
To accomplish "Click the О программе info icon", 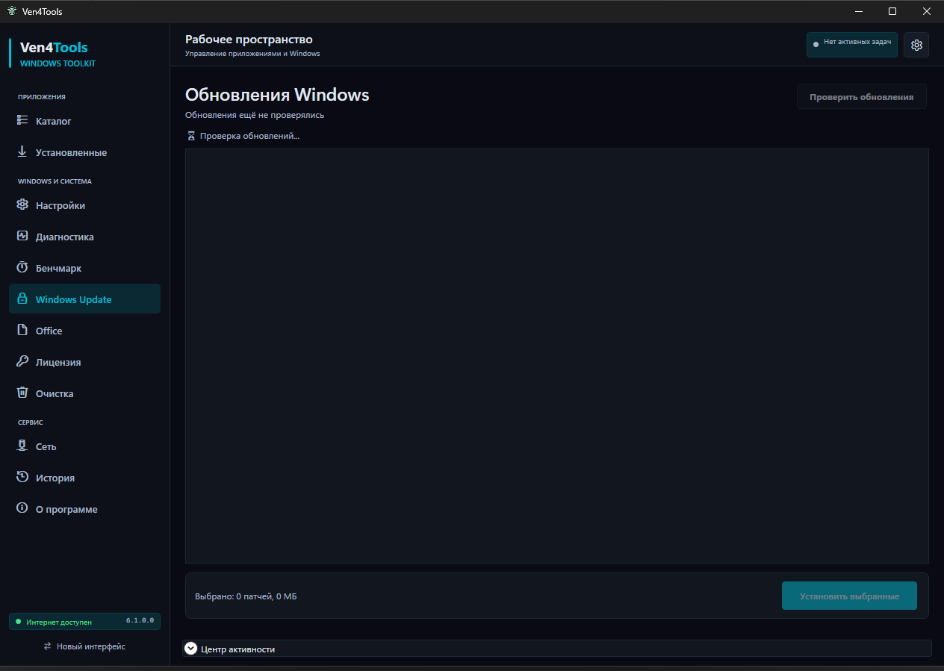I will (x=22, y=508).
